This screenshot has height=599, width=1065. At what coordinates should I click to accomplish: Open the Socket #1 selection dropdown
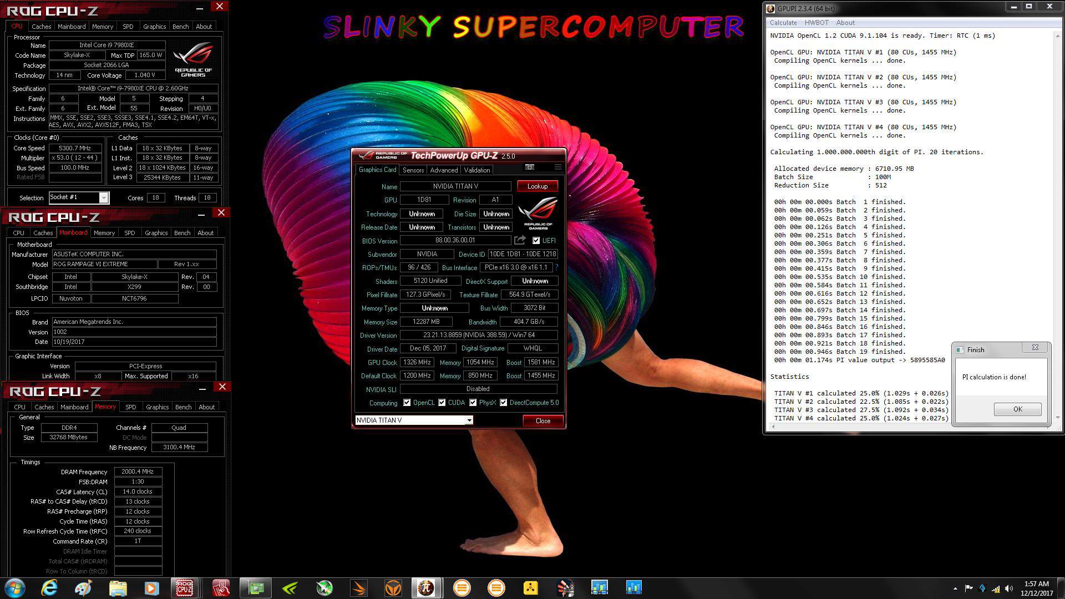(104, 198)
